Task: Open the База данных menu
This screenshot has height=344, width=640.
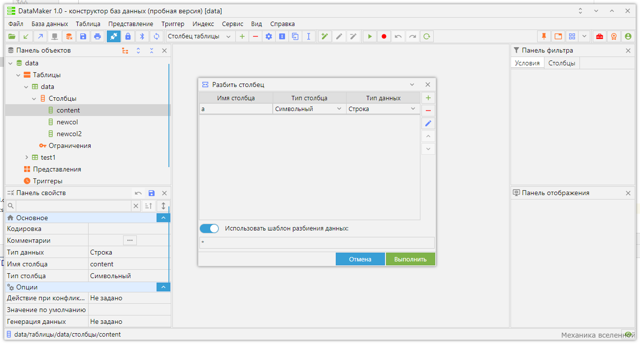Action: tap(50, 24)
